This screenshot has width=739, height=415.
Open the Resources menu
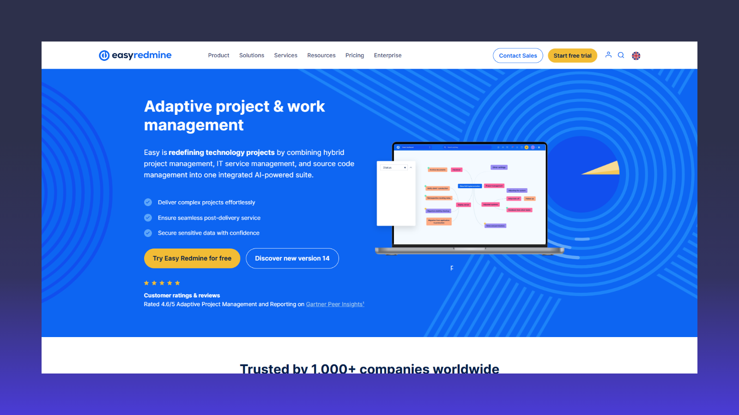[x=321, y=55]
